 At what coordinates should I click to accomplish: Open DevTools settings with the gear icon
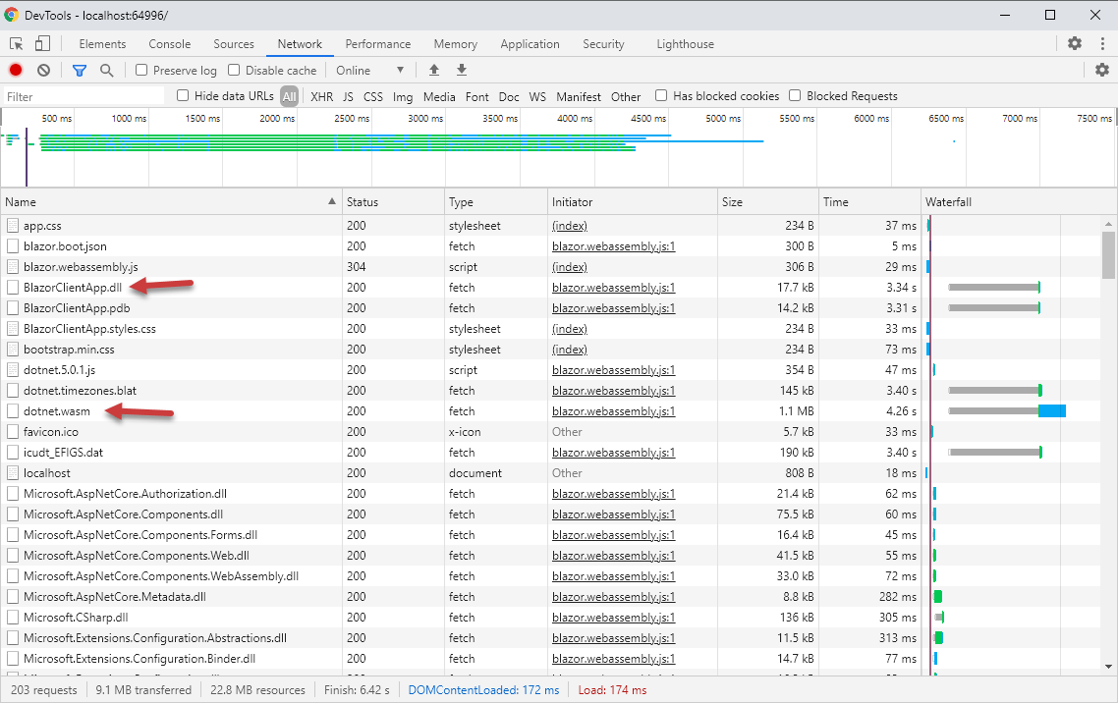pyautogui.click(x=1074, y=43)
